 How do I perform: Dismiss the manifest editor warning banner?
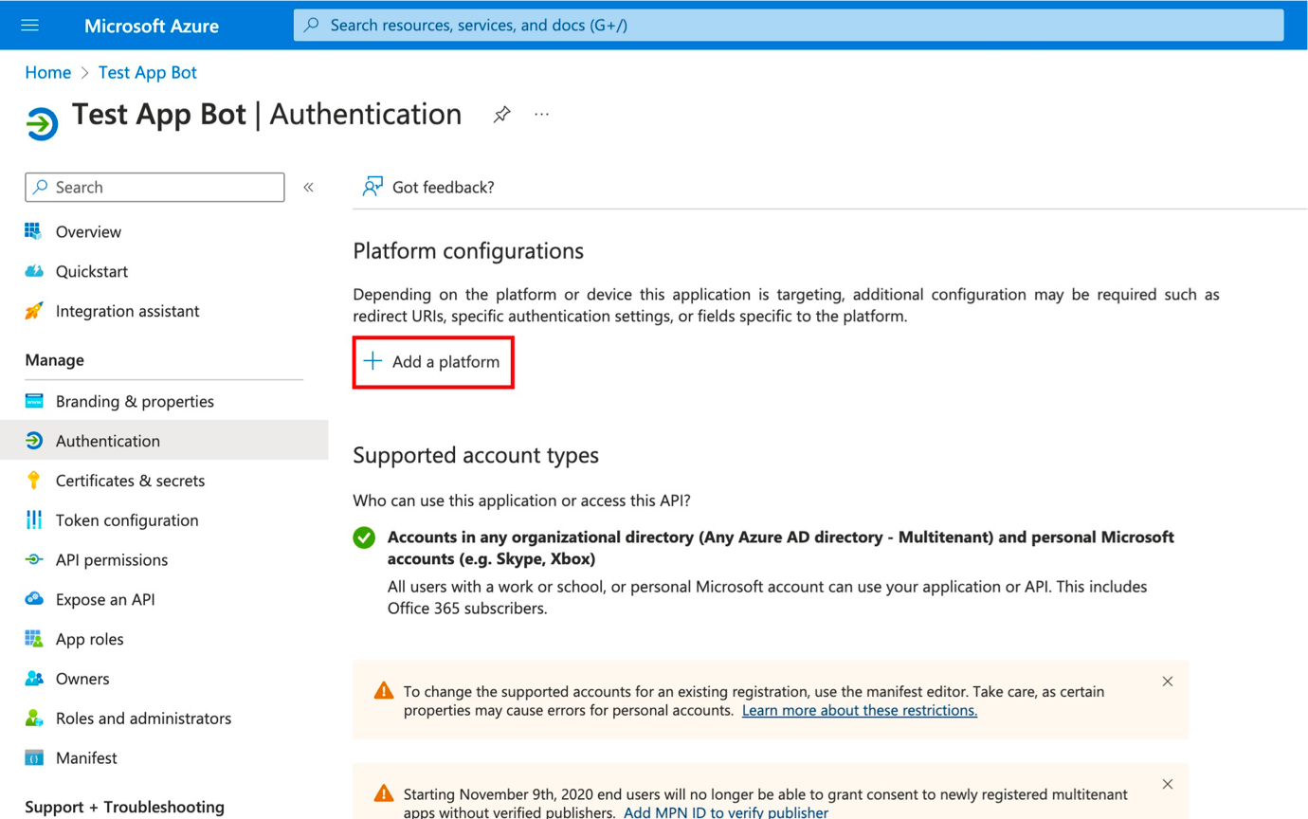click(x=1168, y=682)
